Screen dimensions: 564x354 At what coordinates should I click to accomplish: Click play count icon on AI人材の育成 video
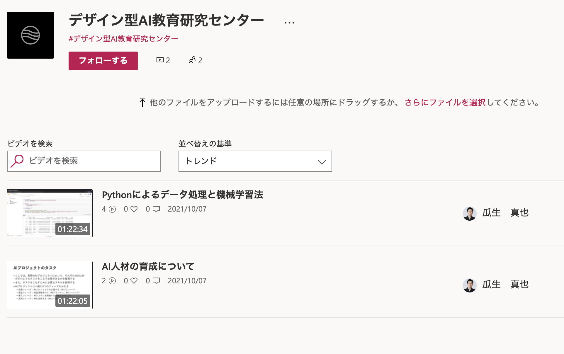click(112, 281)
